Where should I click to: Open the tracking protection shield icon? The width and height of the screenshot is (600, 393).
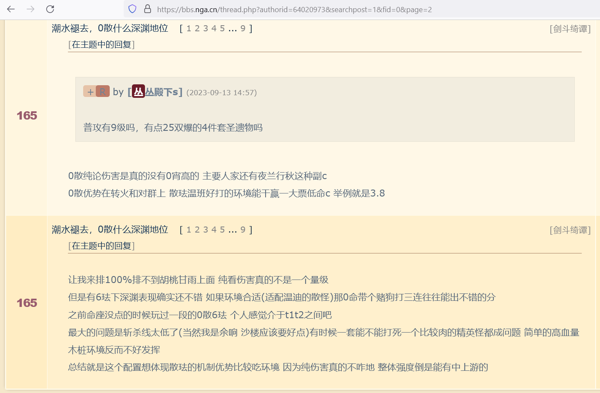[x=132, y=9]
